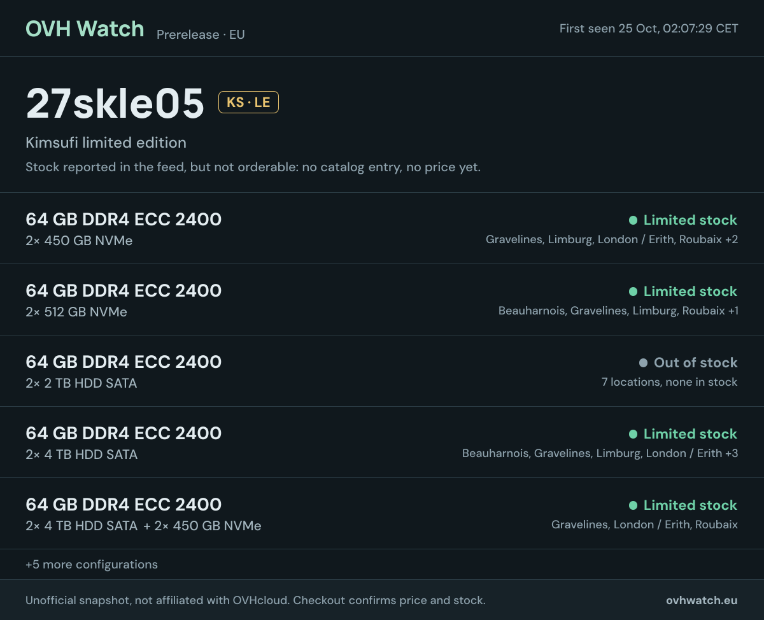764x620 pixels.
Task: Click the "Kimsufi limited edition" subtitle
Action: click(x=106, y=143)
